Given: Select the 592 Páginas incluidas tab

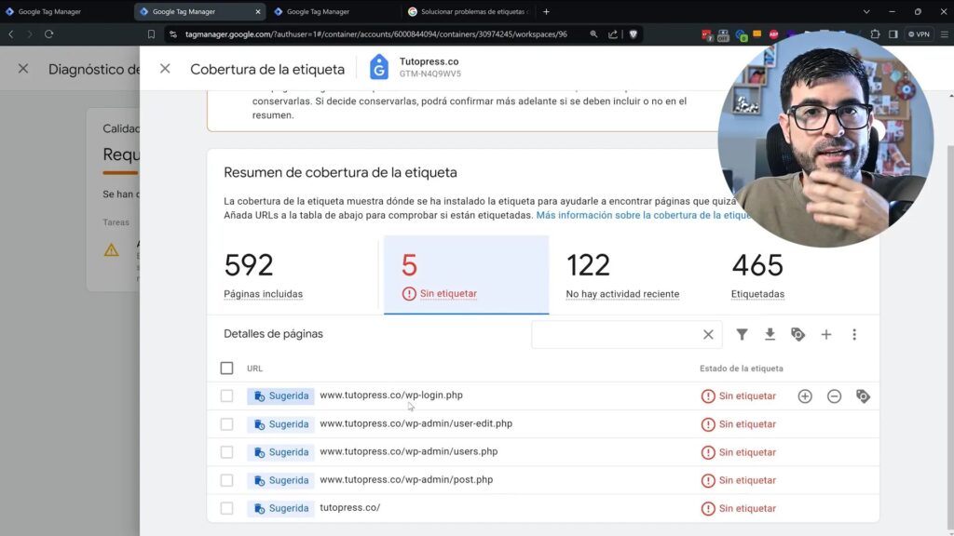Looking at the screenshot, I should (295, 275).
